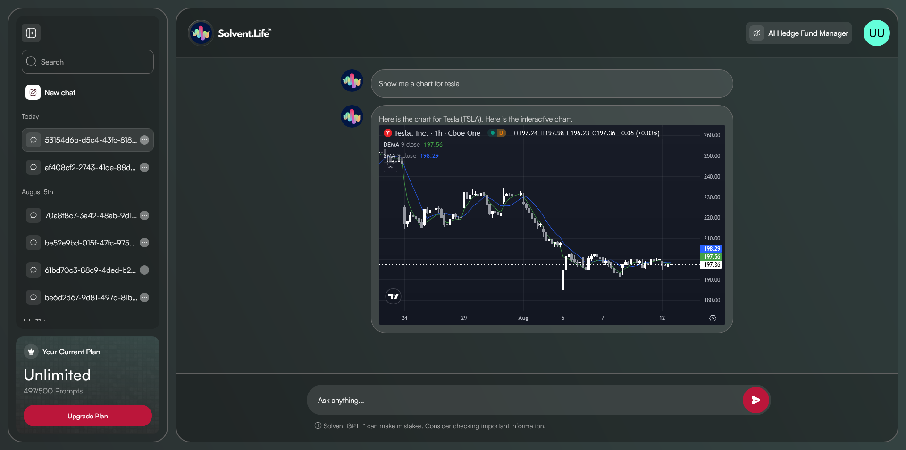The width and height of the screenshot is (906, 450).
Task: Send message with red arrow button
Action: tap(756, 400)
